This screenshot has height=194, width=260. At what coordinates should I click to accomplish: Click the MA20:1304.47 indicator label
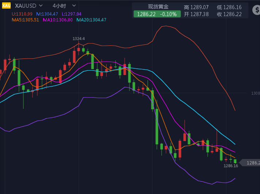point(91,20)
